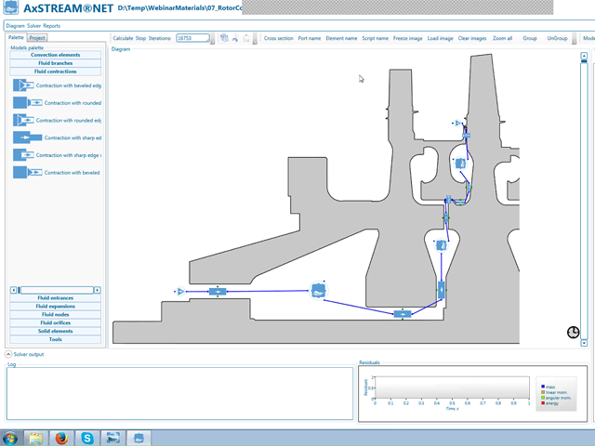Screen dimensions: 595x446
Task: Click red energy legend swatch
Action: (543, 403)
